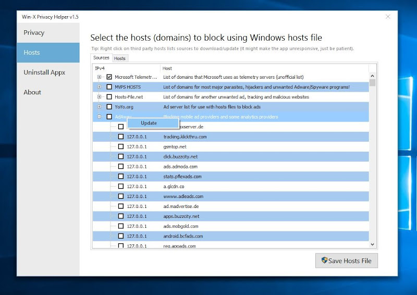Select the click.buzzcity.net host entry
417x295 pixels.
[x=180, y=157]
